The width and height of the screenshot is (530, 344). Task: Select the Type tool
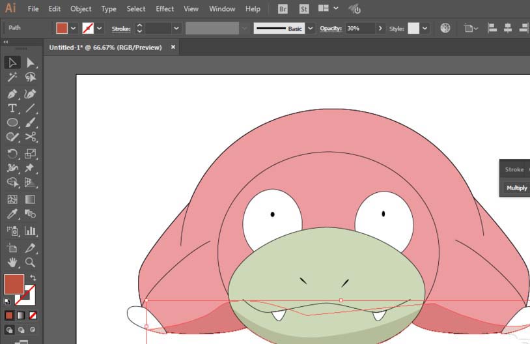(x=12, y=108)
